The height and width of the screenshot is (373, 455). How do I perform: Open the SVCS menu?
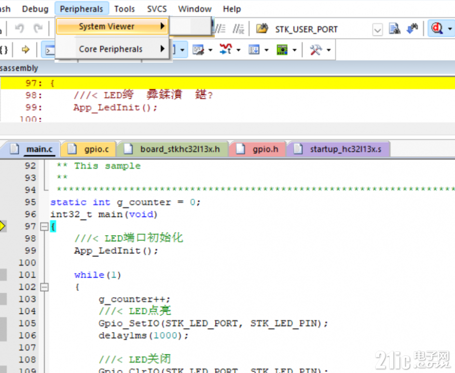(x=157, y=9)
